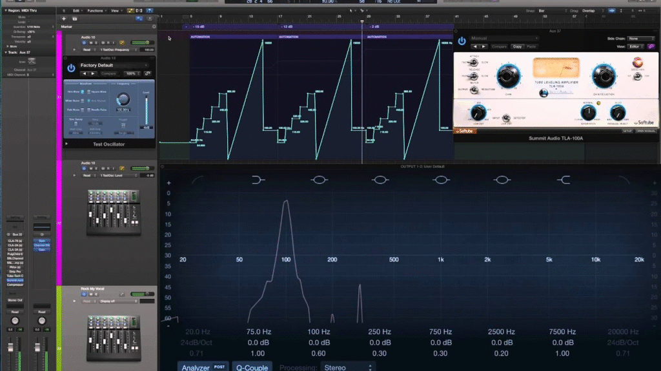
Task: Toggle the Test Oscillator plugin power button
Action: click(x=71, y=67)
